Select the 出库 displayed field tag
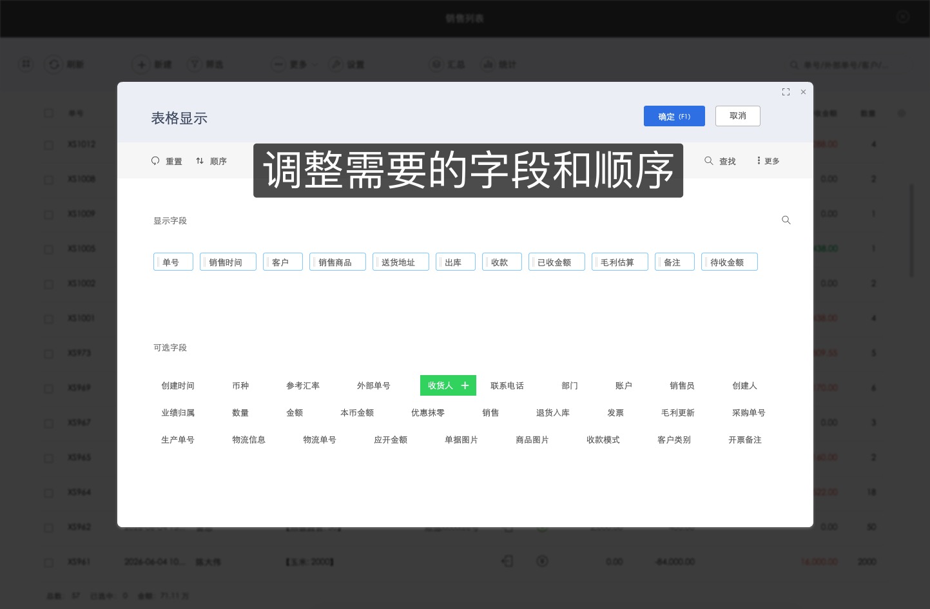Screen dimensions: 930x609 [x=456, y=262]
